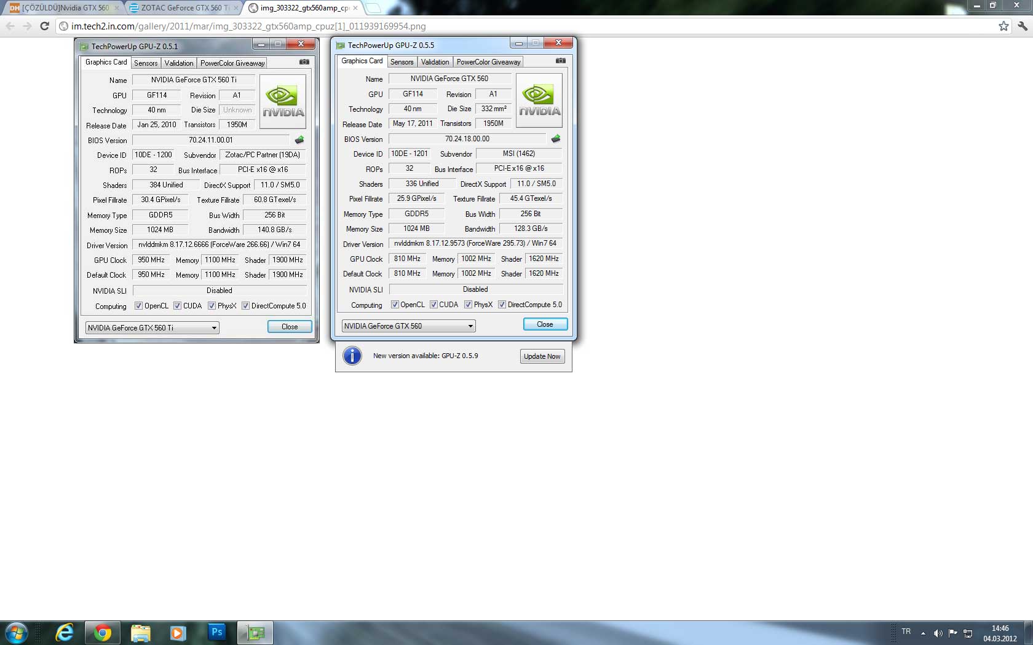
Task: Open Windows Media Player taskbar icon
Action: (178, 633)
